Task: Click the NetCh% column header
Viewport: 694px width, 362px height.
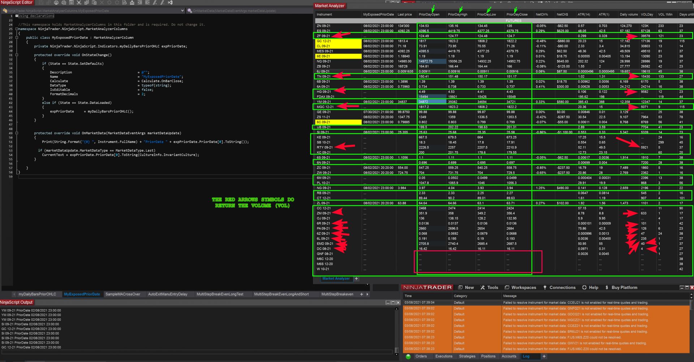Action: click(x=544, y=14)
